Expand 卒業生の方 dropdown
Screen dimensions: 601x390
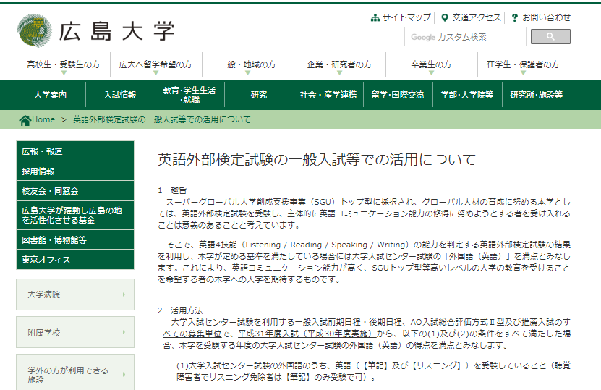(431, 64)
